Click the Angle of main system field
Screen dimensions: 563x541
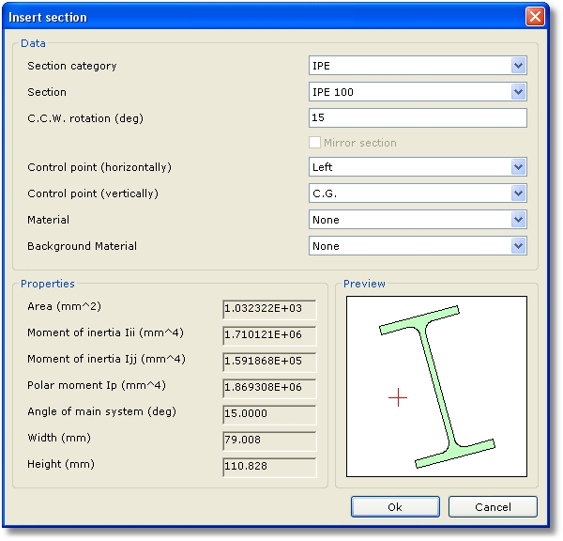[269, 413]
